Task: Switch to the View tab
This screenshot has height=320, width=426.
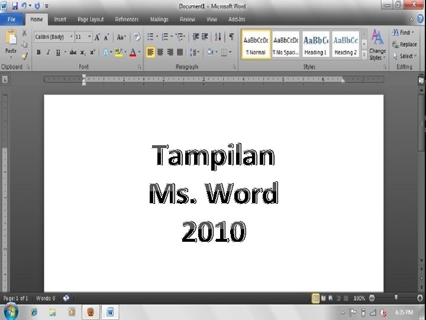Action: [x=212, y=20]
